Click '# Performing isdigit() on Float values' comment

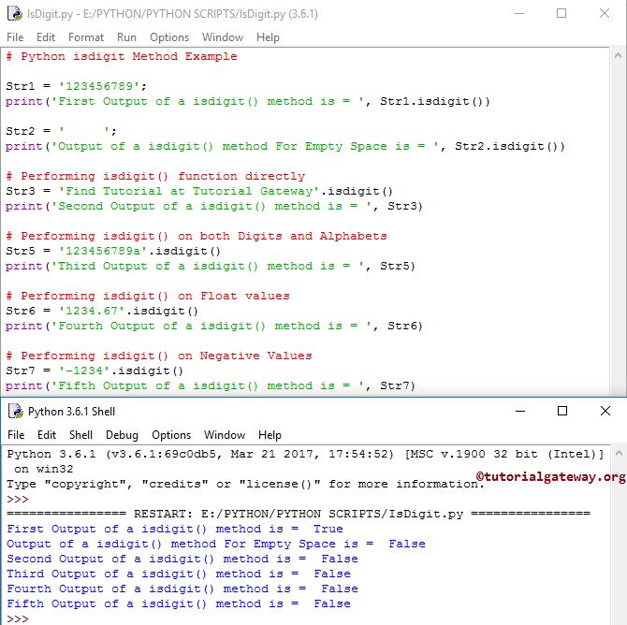point(148,296)
